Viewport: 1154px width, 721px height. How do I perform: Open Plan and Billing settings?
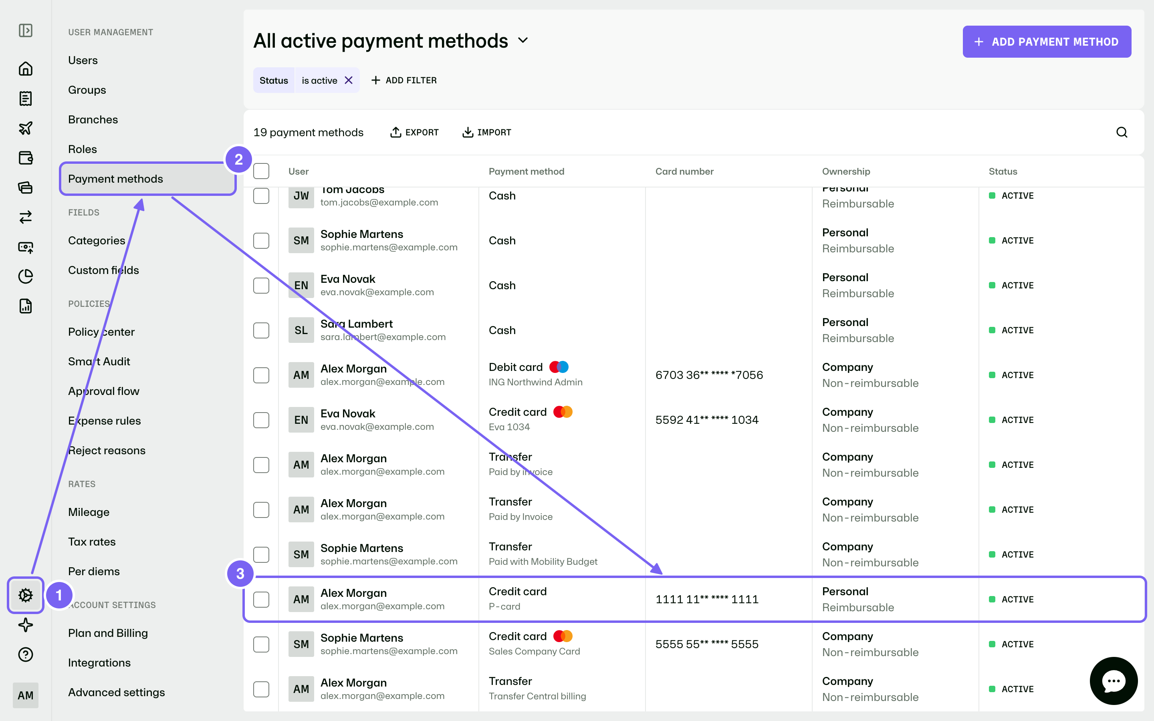coord(108,633)
